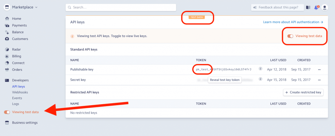Click the Publishable key name
335x136 pixels.
(81, 69)
